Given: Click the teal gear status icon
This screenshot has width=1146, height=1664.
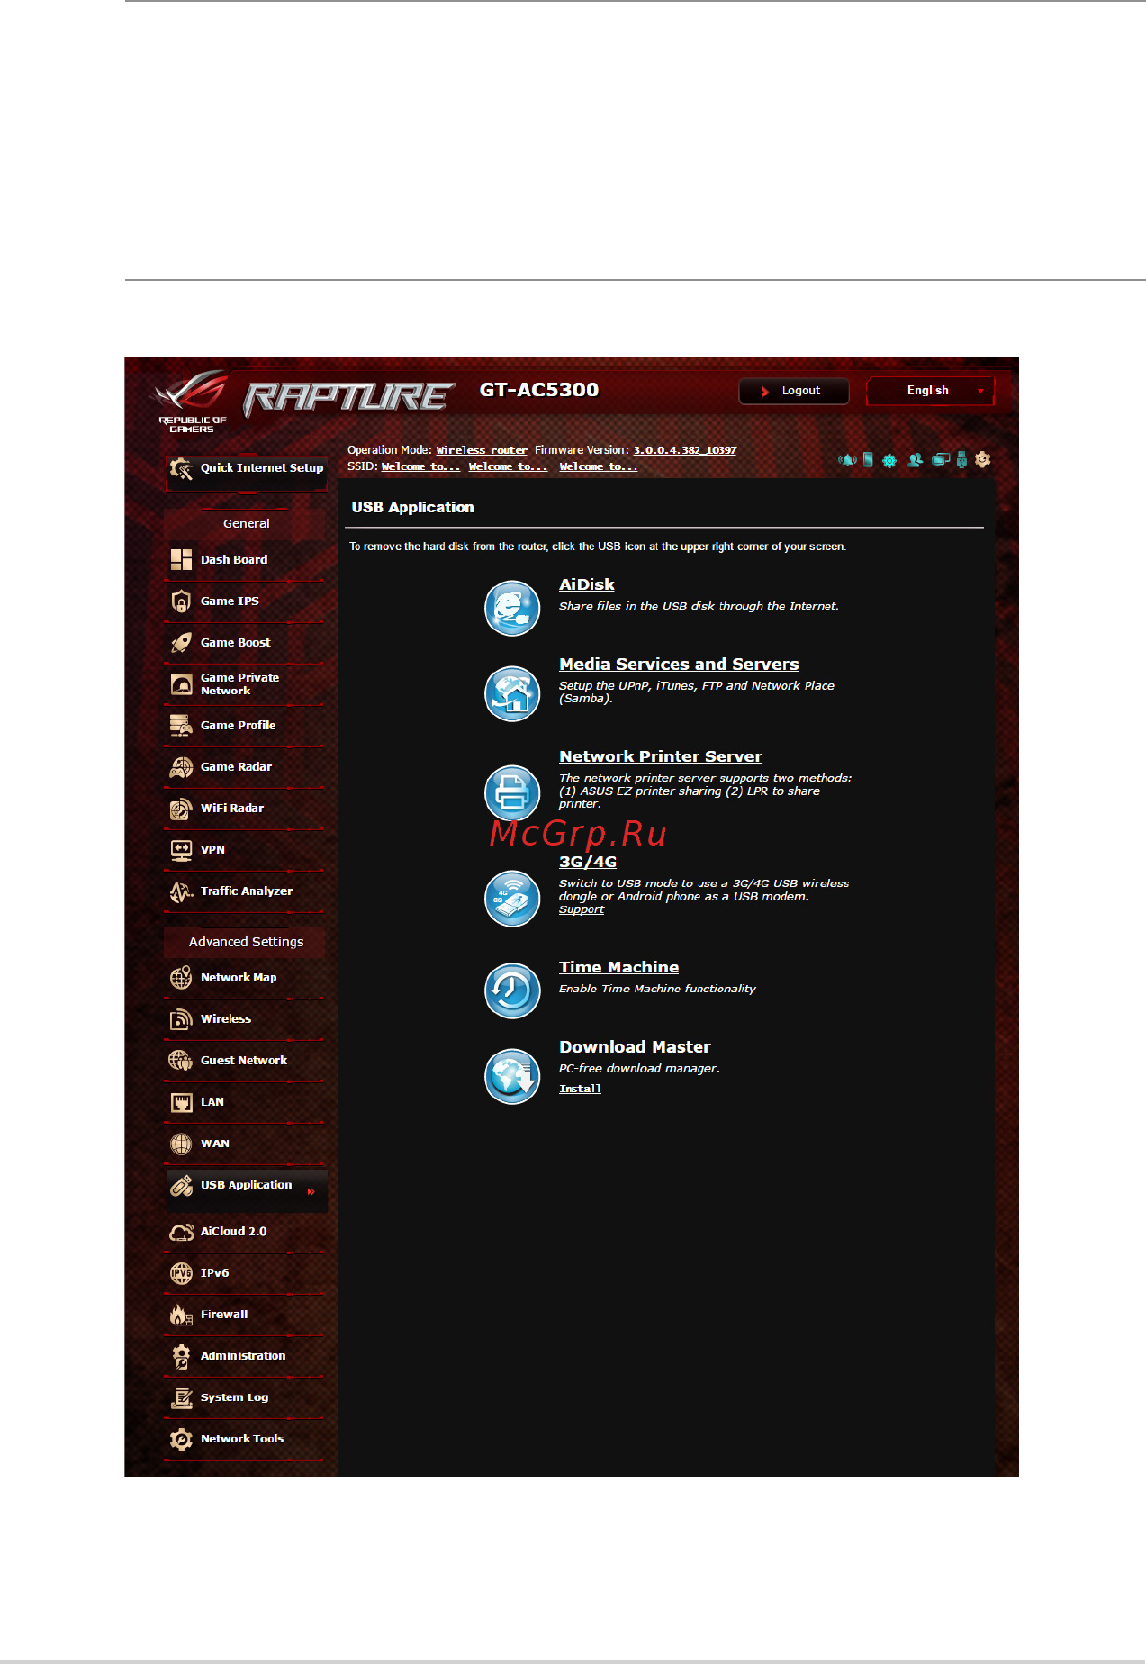Looking at the screenshot, I should point(889,461).
